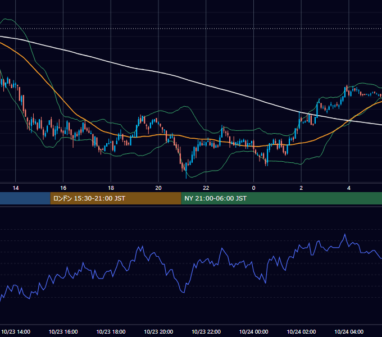Click the 10/23 14:00 label on the lower axis
The width and height of the screenshot is (382, 337).
(16, 331)
